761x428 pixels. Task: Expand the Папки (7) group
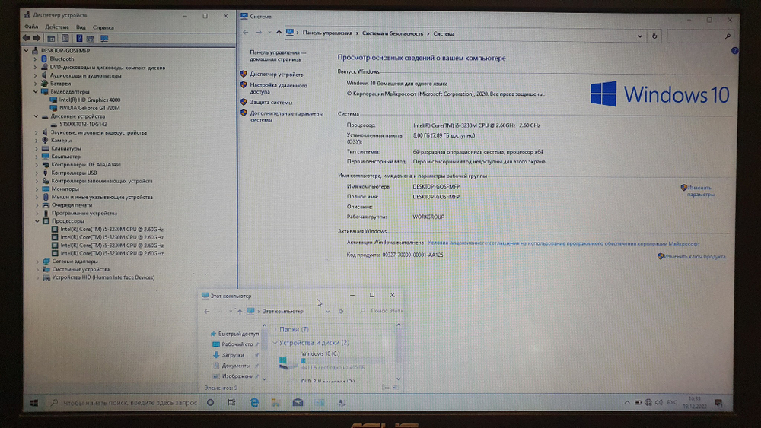pos(275,330)
